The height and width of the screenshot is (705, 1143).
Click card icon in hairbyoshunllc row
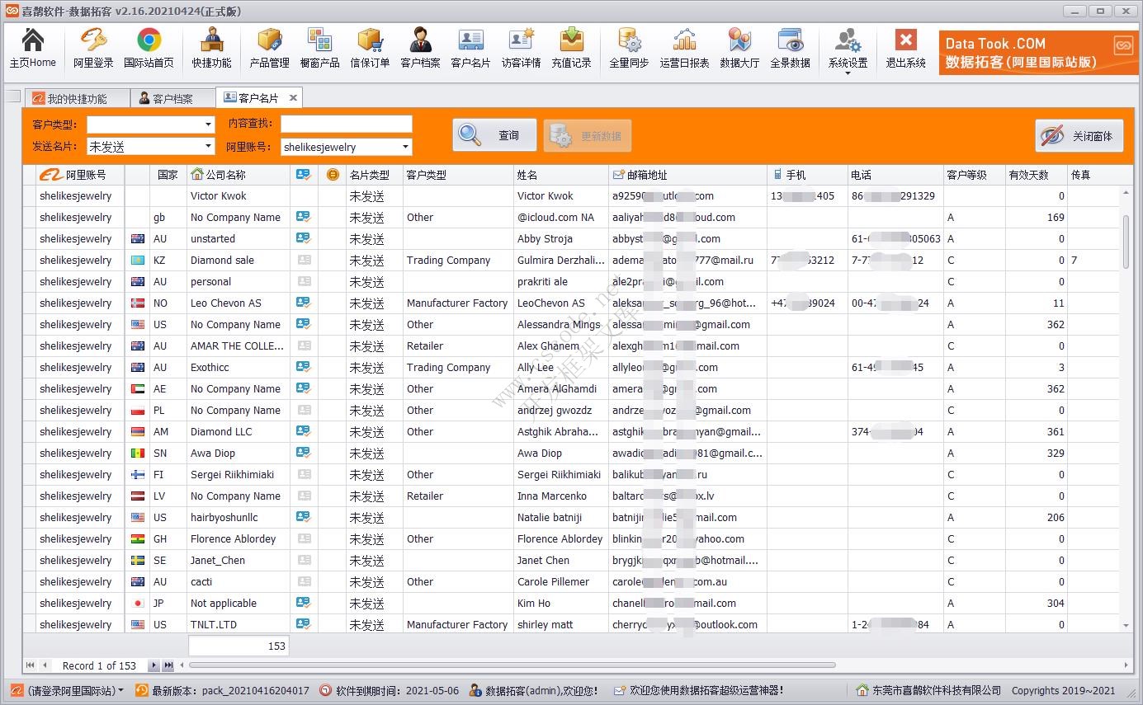304,517
